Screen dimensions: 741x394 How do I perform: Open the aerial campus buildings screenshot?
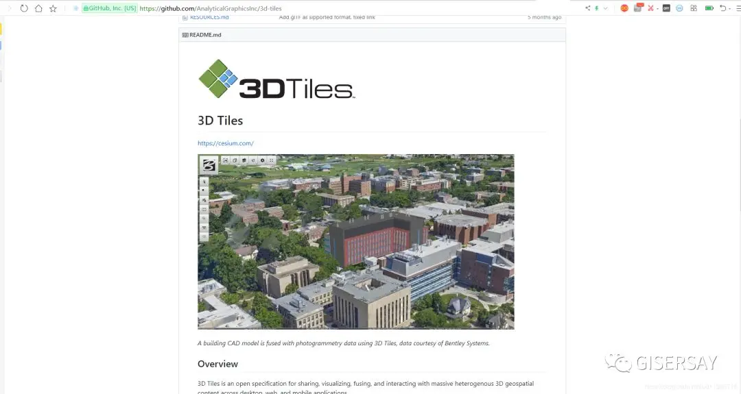coord(356,242)
